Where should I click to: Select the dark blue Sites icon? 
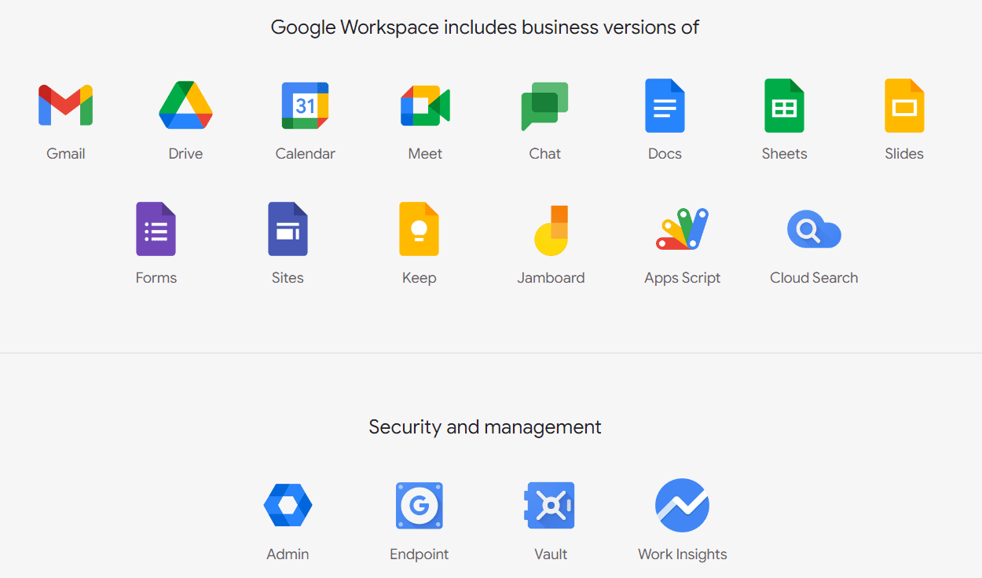coord(288,229)
